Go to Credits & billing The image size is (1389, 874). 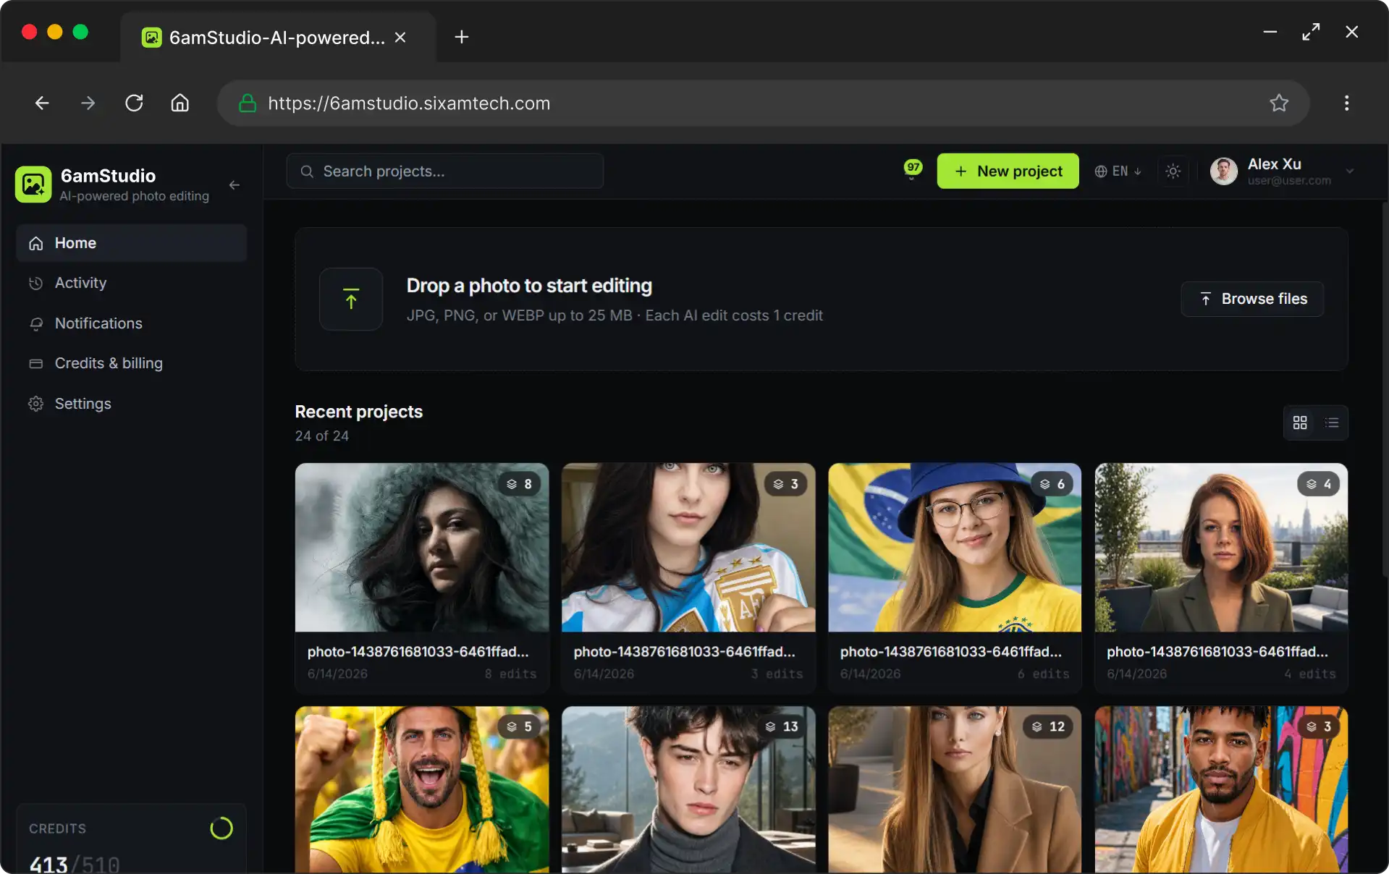tap(131, 363)
